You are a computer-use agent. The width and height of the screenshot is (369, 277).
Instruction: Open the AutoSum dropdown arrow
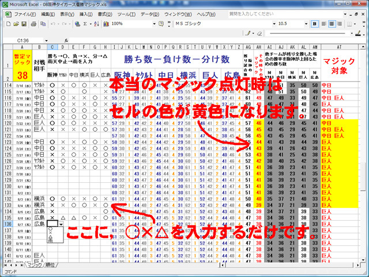(x=91, y=24)
